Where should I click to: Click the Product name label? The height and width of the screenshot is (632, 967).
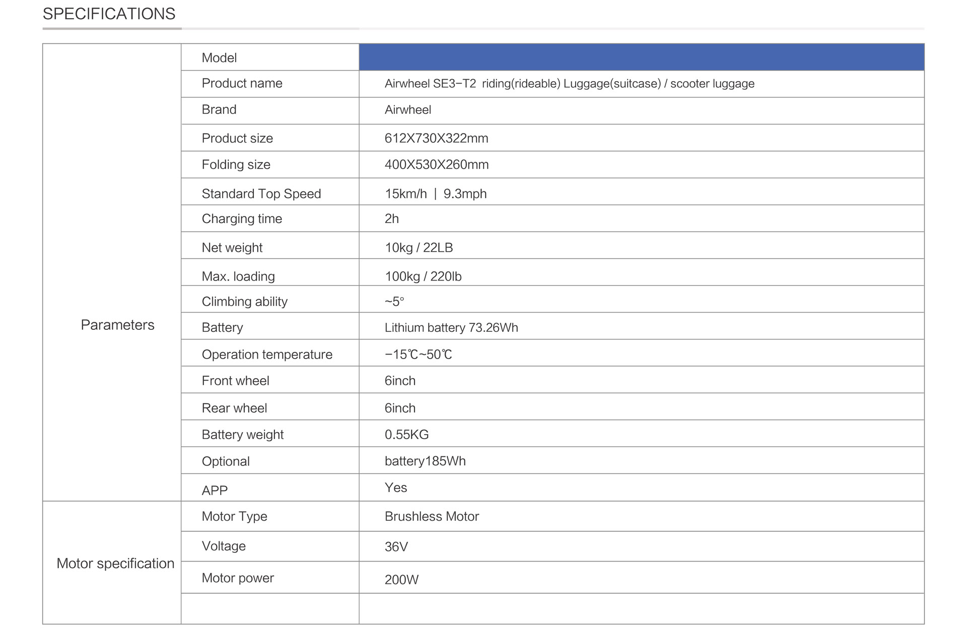[x=242, y=83]
